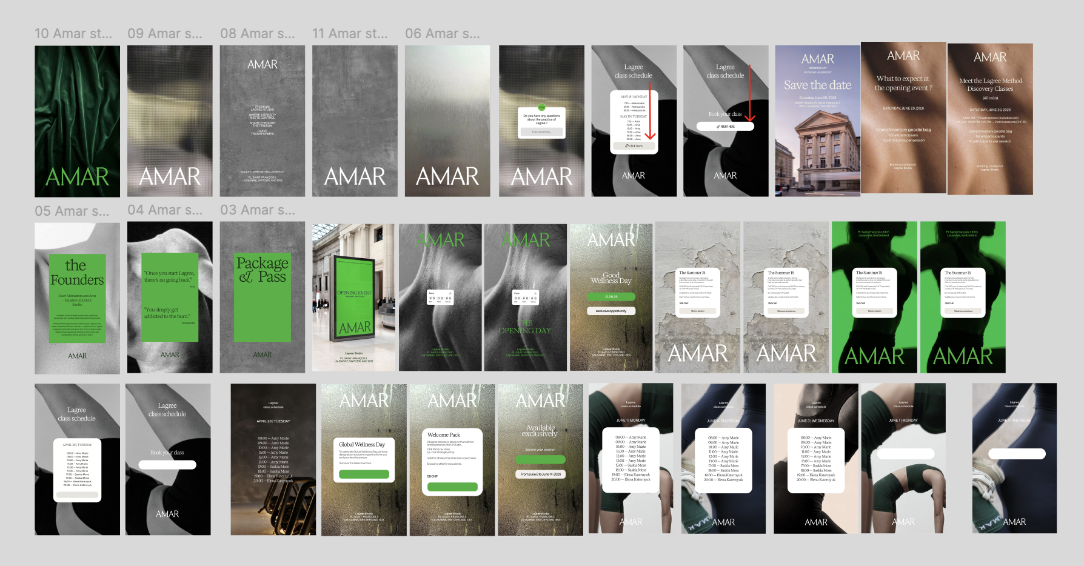
Task: Select the 'What to expect at the opening event?' frame
Action: pos(903,118)
